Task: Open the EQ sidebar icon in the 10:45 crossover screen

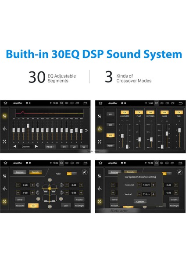Action: (x=100, y=116)
